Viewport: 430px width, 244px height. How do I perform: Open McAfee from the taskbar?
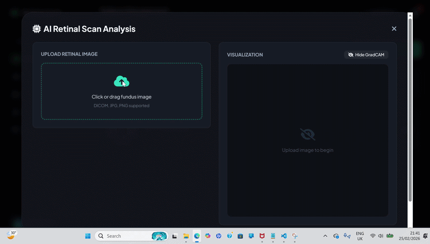[x=262, y=236]
